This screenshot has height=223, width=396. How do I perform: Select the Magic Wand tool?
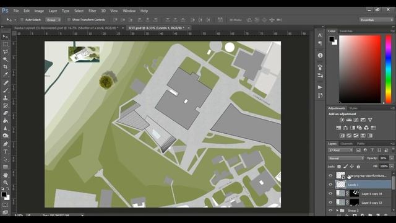6,59
